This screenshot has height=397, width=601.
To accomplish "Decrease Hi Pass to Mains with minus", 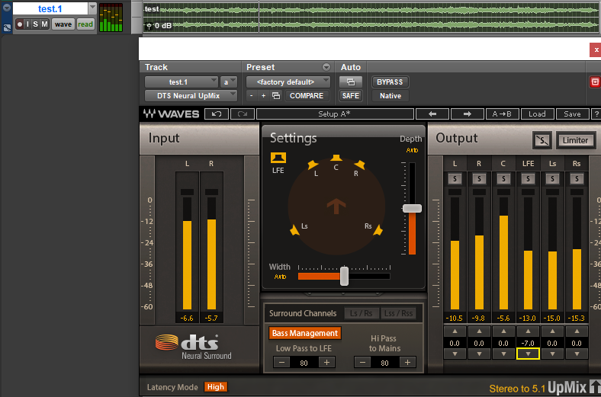I will point(362,362).
